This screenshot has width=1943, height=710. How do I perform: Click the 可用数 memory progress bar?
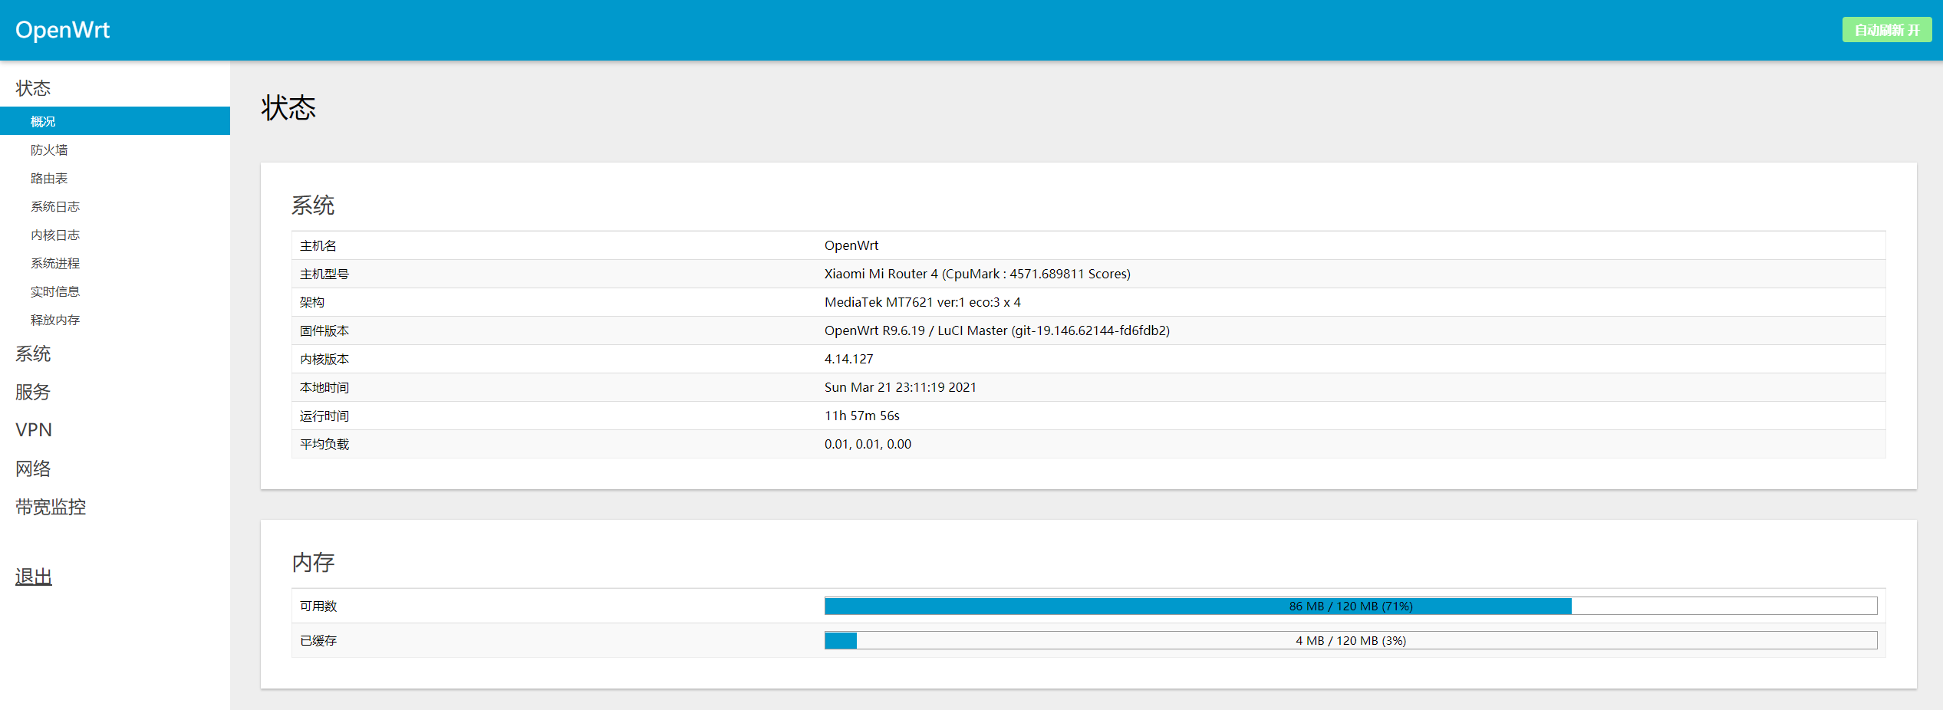(x=1351, y=606)
